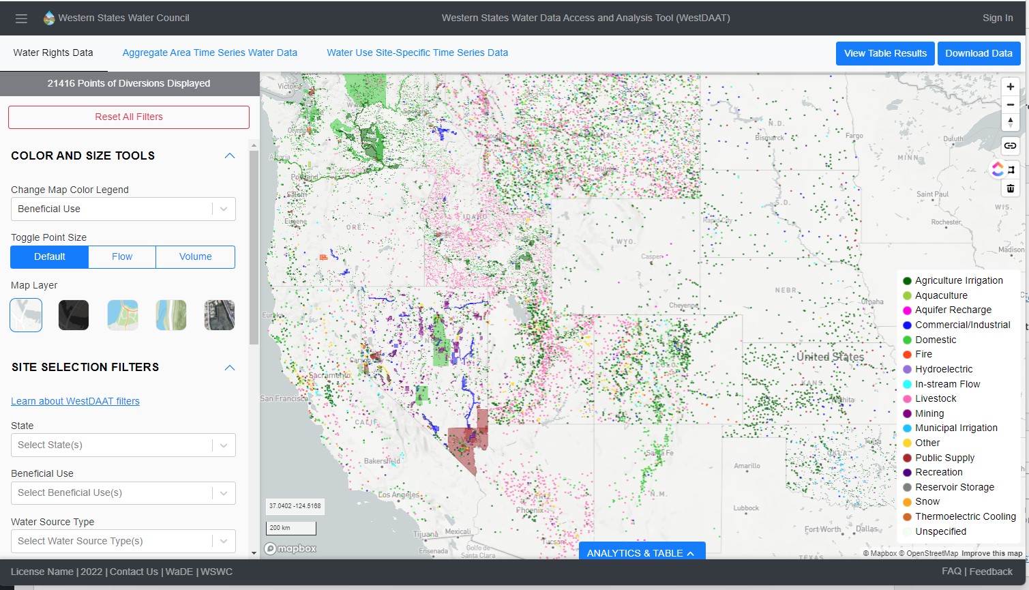This screenshot has height=590, width=1029.
Task: Zoom in on the map
Action: [1010, 87]
